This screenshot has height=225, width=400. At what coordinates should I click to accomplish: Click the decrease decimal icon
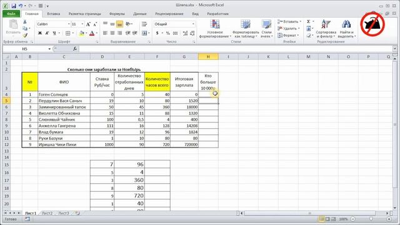coord(192,33)
